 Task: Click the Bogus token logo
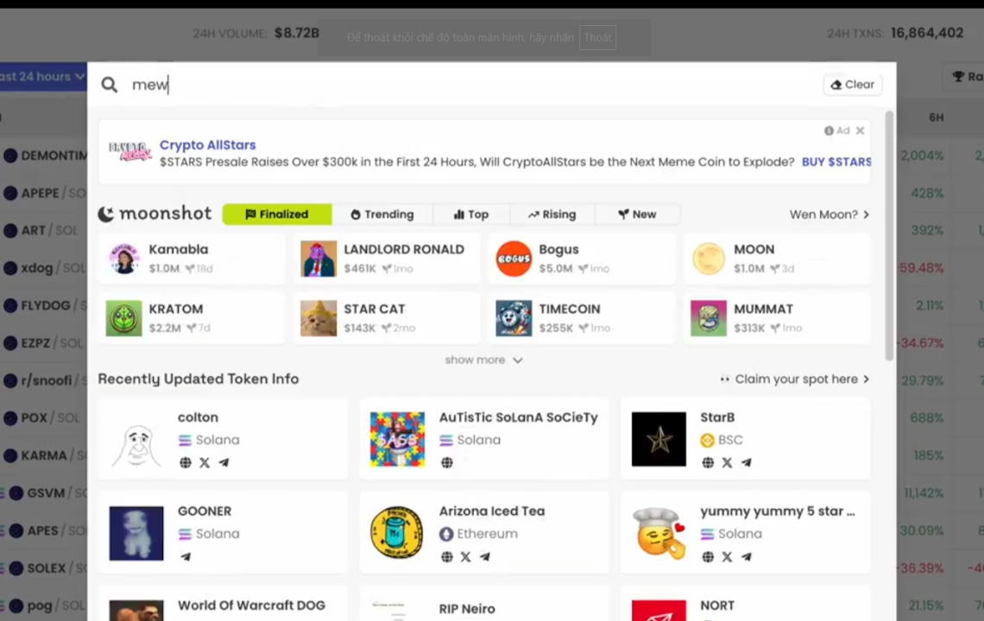[x=514, y=259]
